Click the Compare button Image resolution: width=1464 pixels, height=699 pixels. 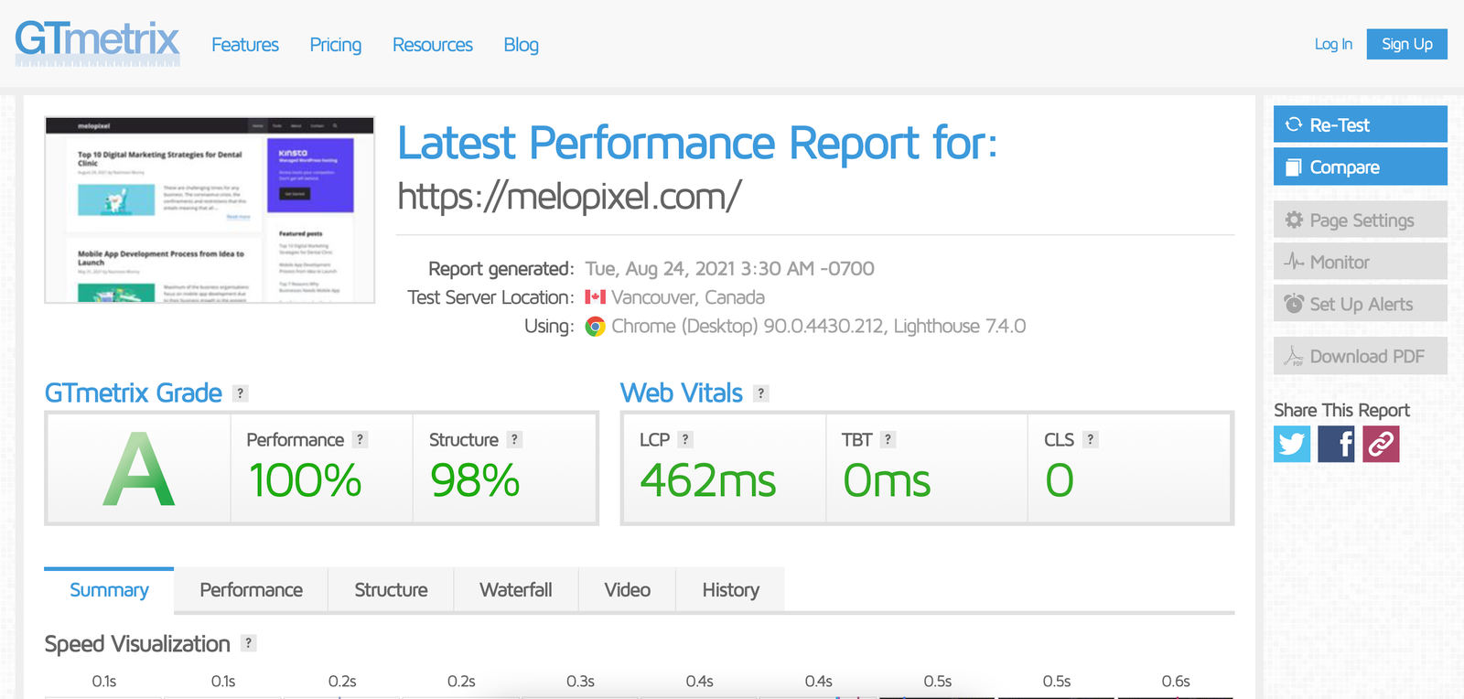[1360, 167]
